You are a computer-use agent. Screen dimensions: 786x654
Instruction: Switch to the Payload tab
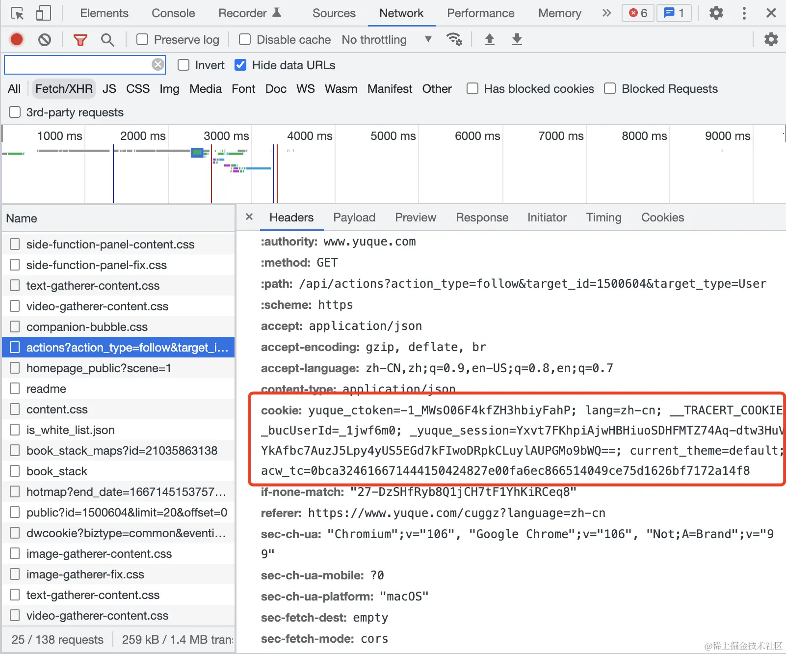(354, 218)
